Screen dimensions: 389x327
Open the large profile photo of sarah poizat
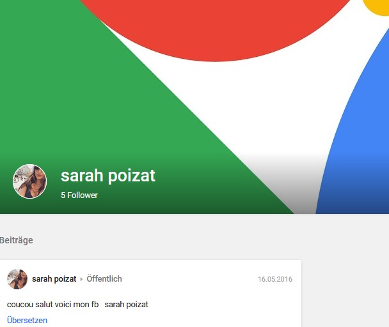[x=29, y=181]
